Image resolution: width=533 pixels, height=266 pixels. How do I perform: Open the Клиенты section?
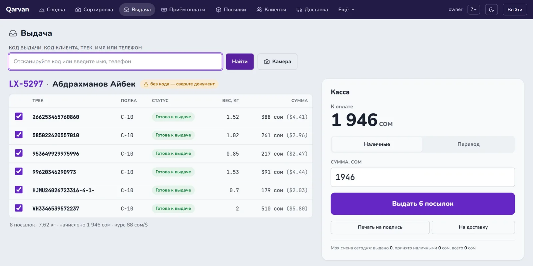click(x=271, y=10)
